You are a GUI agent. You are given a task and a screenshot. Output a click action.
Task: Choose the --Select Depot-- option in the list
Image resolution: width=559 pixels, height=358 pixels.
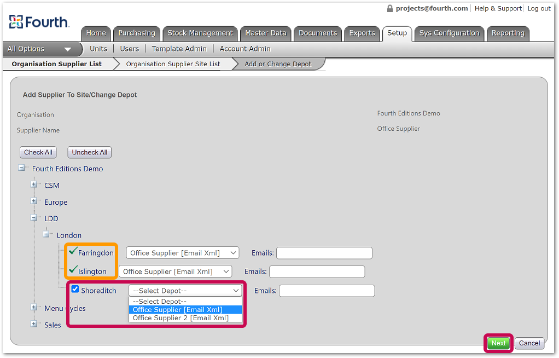click(185, 301)
